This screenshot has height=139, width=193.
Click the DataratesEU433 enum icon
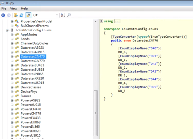17,65
